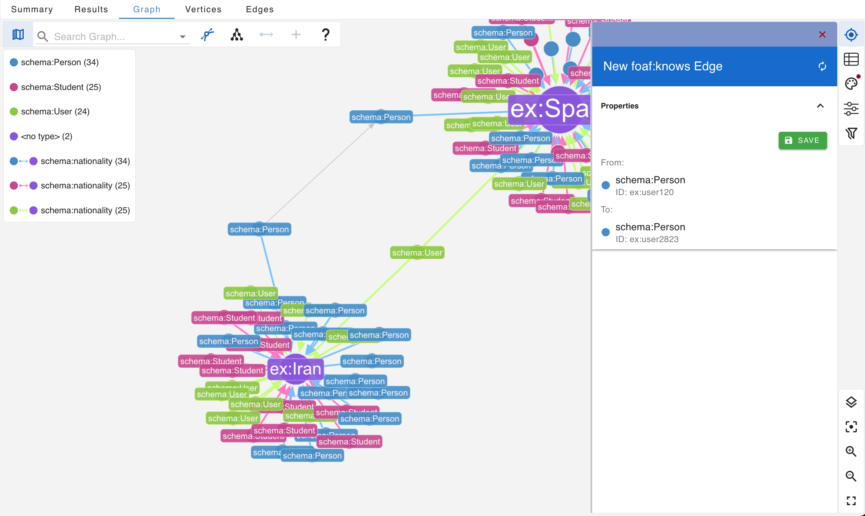
Task: Click the path-finding toolbar icon
Action: [208, 35]
